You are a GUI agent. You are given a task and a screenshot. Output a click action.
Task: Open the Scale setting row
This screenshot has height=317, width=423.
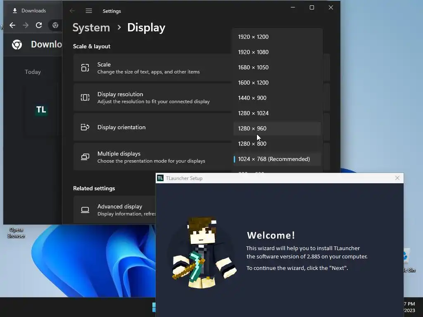pyautogui.click(x=202, y=68)
